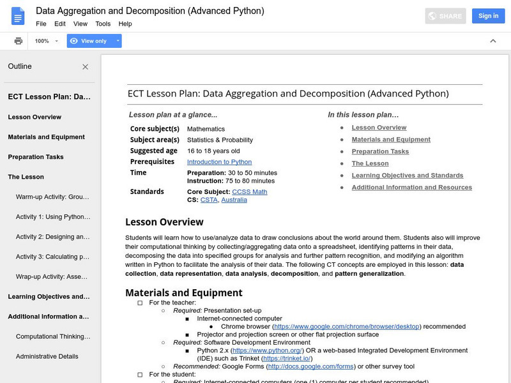Viewport: 511px width, 383px height.
Task: Open the File menu
Action: [41, 24]
